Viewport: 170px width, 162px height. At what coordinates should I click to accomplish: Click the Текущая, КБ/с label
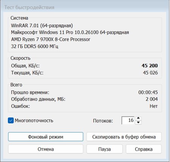[x=27, y=73]
